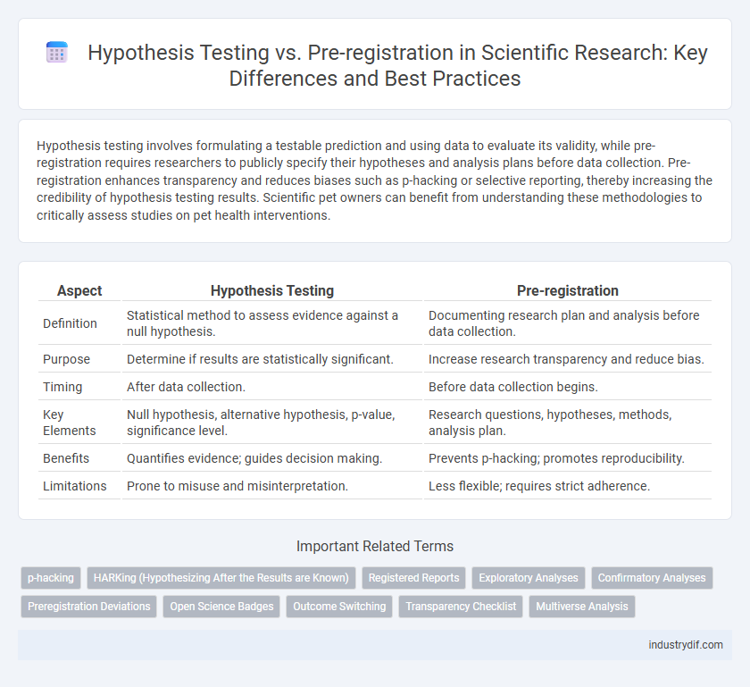Image resolution: width=750 pixels, height=687 pixels.
Task: Click 'Determine if results are statistically significant.' cell
Action: (x=272, y=359)
